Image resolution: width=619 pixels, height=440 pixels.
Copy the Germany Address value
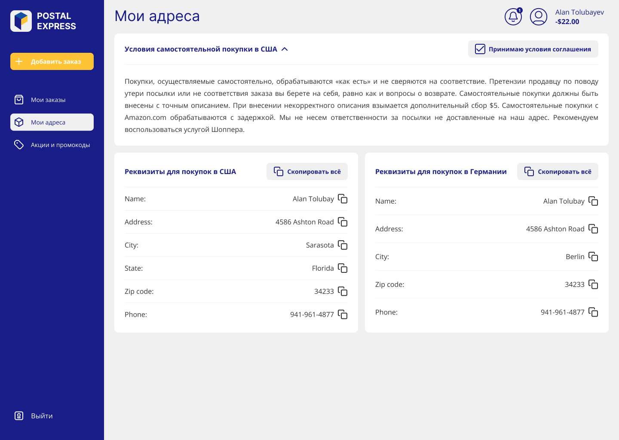(593, 229)
